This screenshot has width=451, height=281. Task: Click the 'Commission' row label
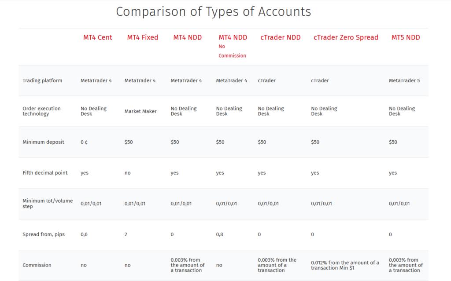37,265
